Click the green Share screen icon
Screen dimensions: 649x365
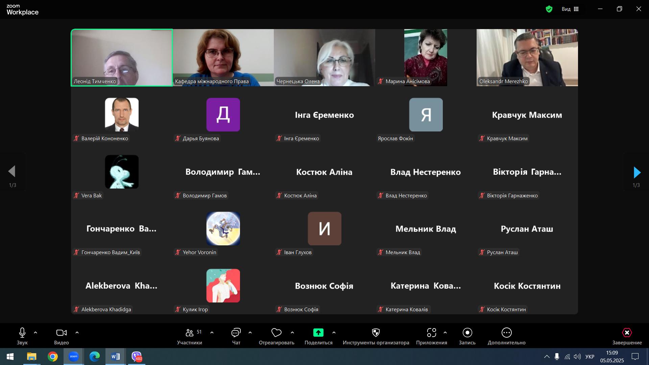point(318,333)
